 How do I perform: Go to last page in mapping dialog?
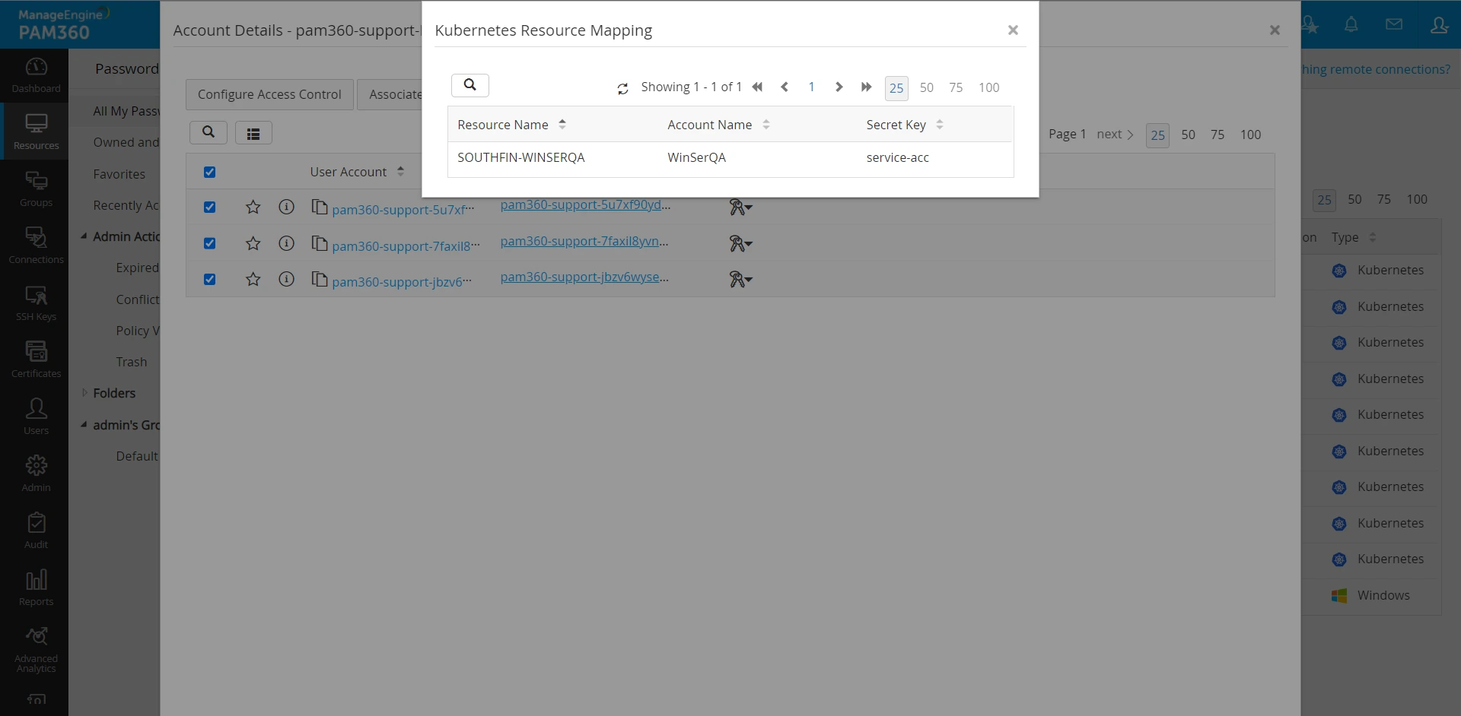[x=866, y=87]
